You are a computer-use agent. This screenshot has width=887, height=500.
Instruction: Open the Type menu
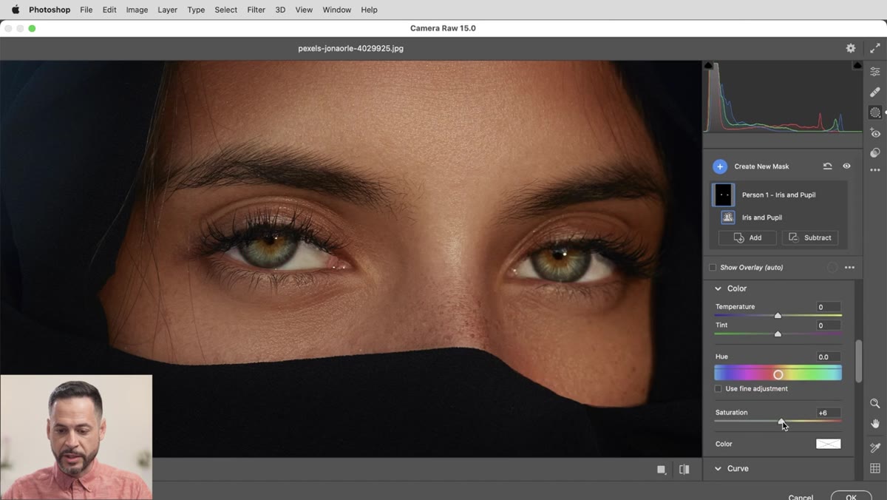[196, 10]
